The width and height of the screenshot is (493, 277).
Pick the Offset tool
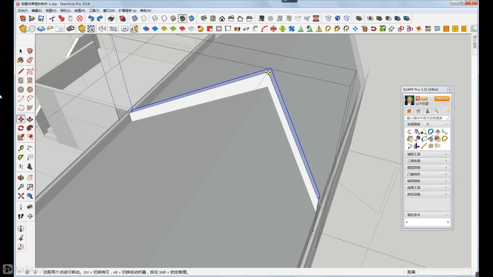(30, 137)
